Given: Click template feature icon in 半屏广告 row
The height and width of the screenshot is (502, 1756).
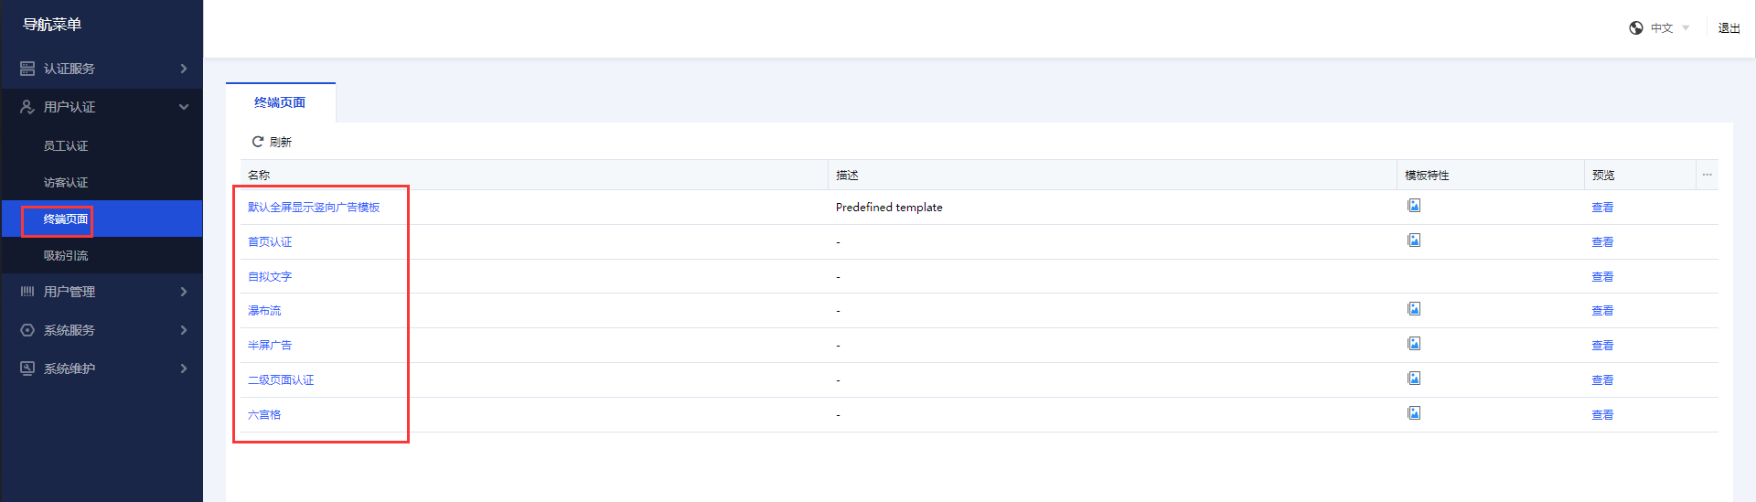Looking at the screenshot, I should pos(1414,344).
